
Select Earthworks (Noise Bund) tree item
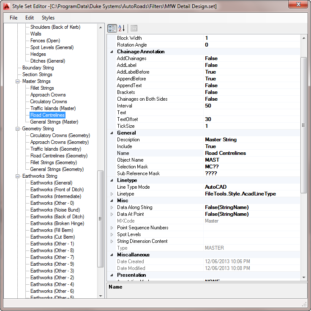point(55,210)
